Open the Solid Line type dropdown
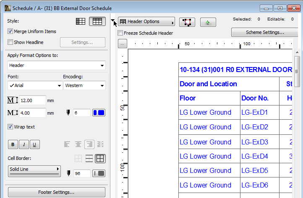303x198 pixels. 34,171
